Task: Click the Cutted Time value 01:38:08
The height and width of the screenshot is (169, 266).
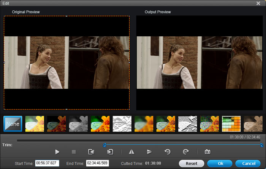Action: (153, 163)
